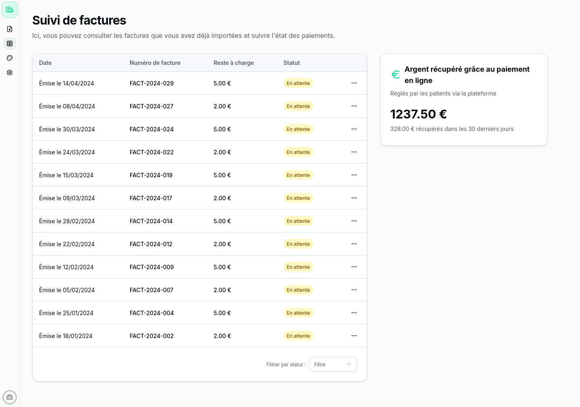
Task: Select the Date column header
Action: click(45, 63)
